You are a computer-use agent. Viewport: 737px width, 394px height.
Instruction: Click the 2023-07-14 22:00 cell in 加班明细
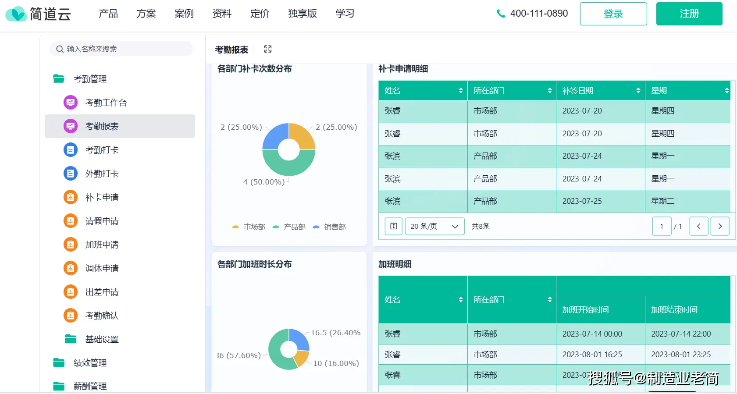click(687, 334)
